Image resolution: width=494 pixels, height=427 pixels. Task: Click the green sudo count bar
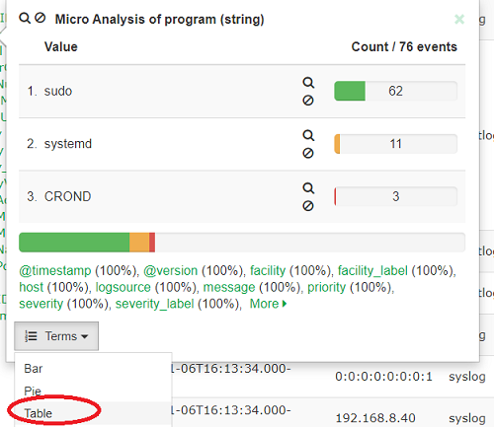pyautogui.click(x=350, y=91)
